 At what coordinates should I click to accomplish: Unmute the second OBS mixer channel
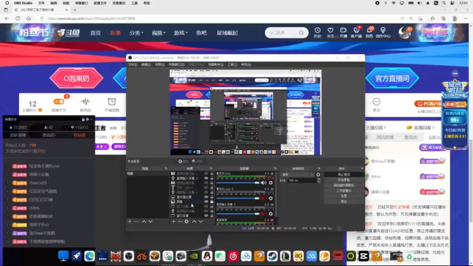[263, 198]
